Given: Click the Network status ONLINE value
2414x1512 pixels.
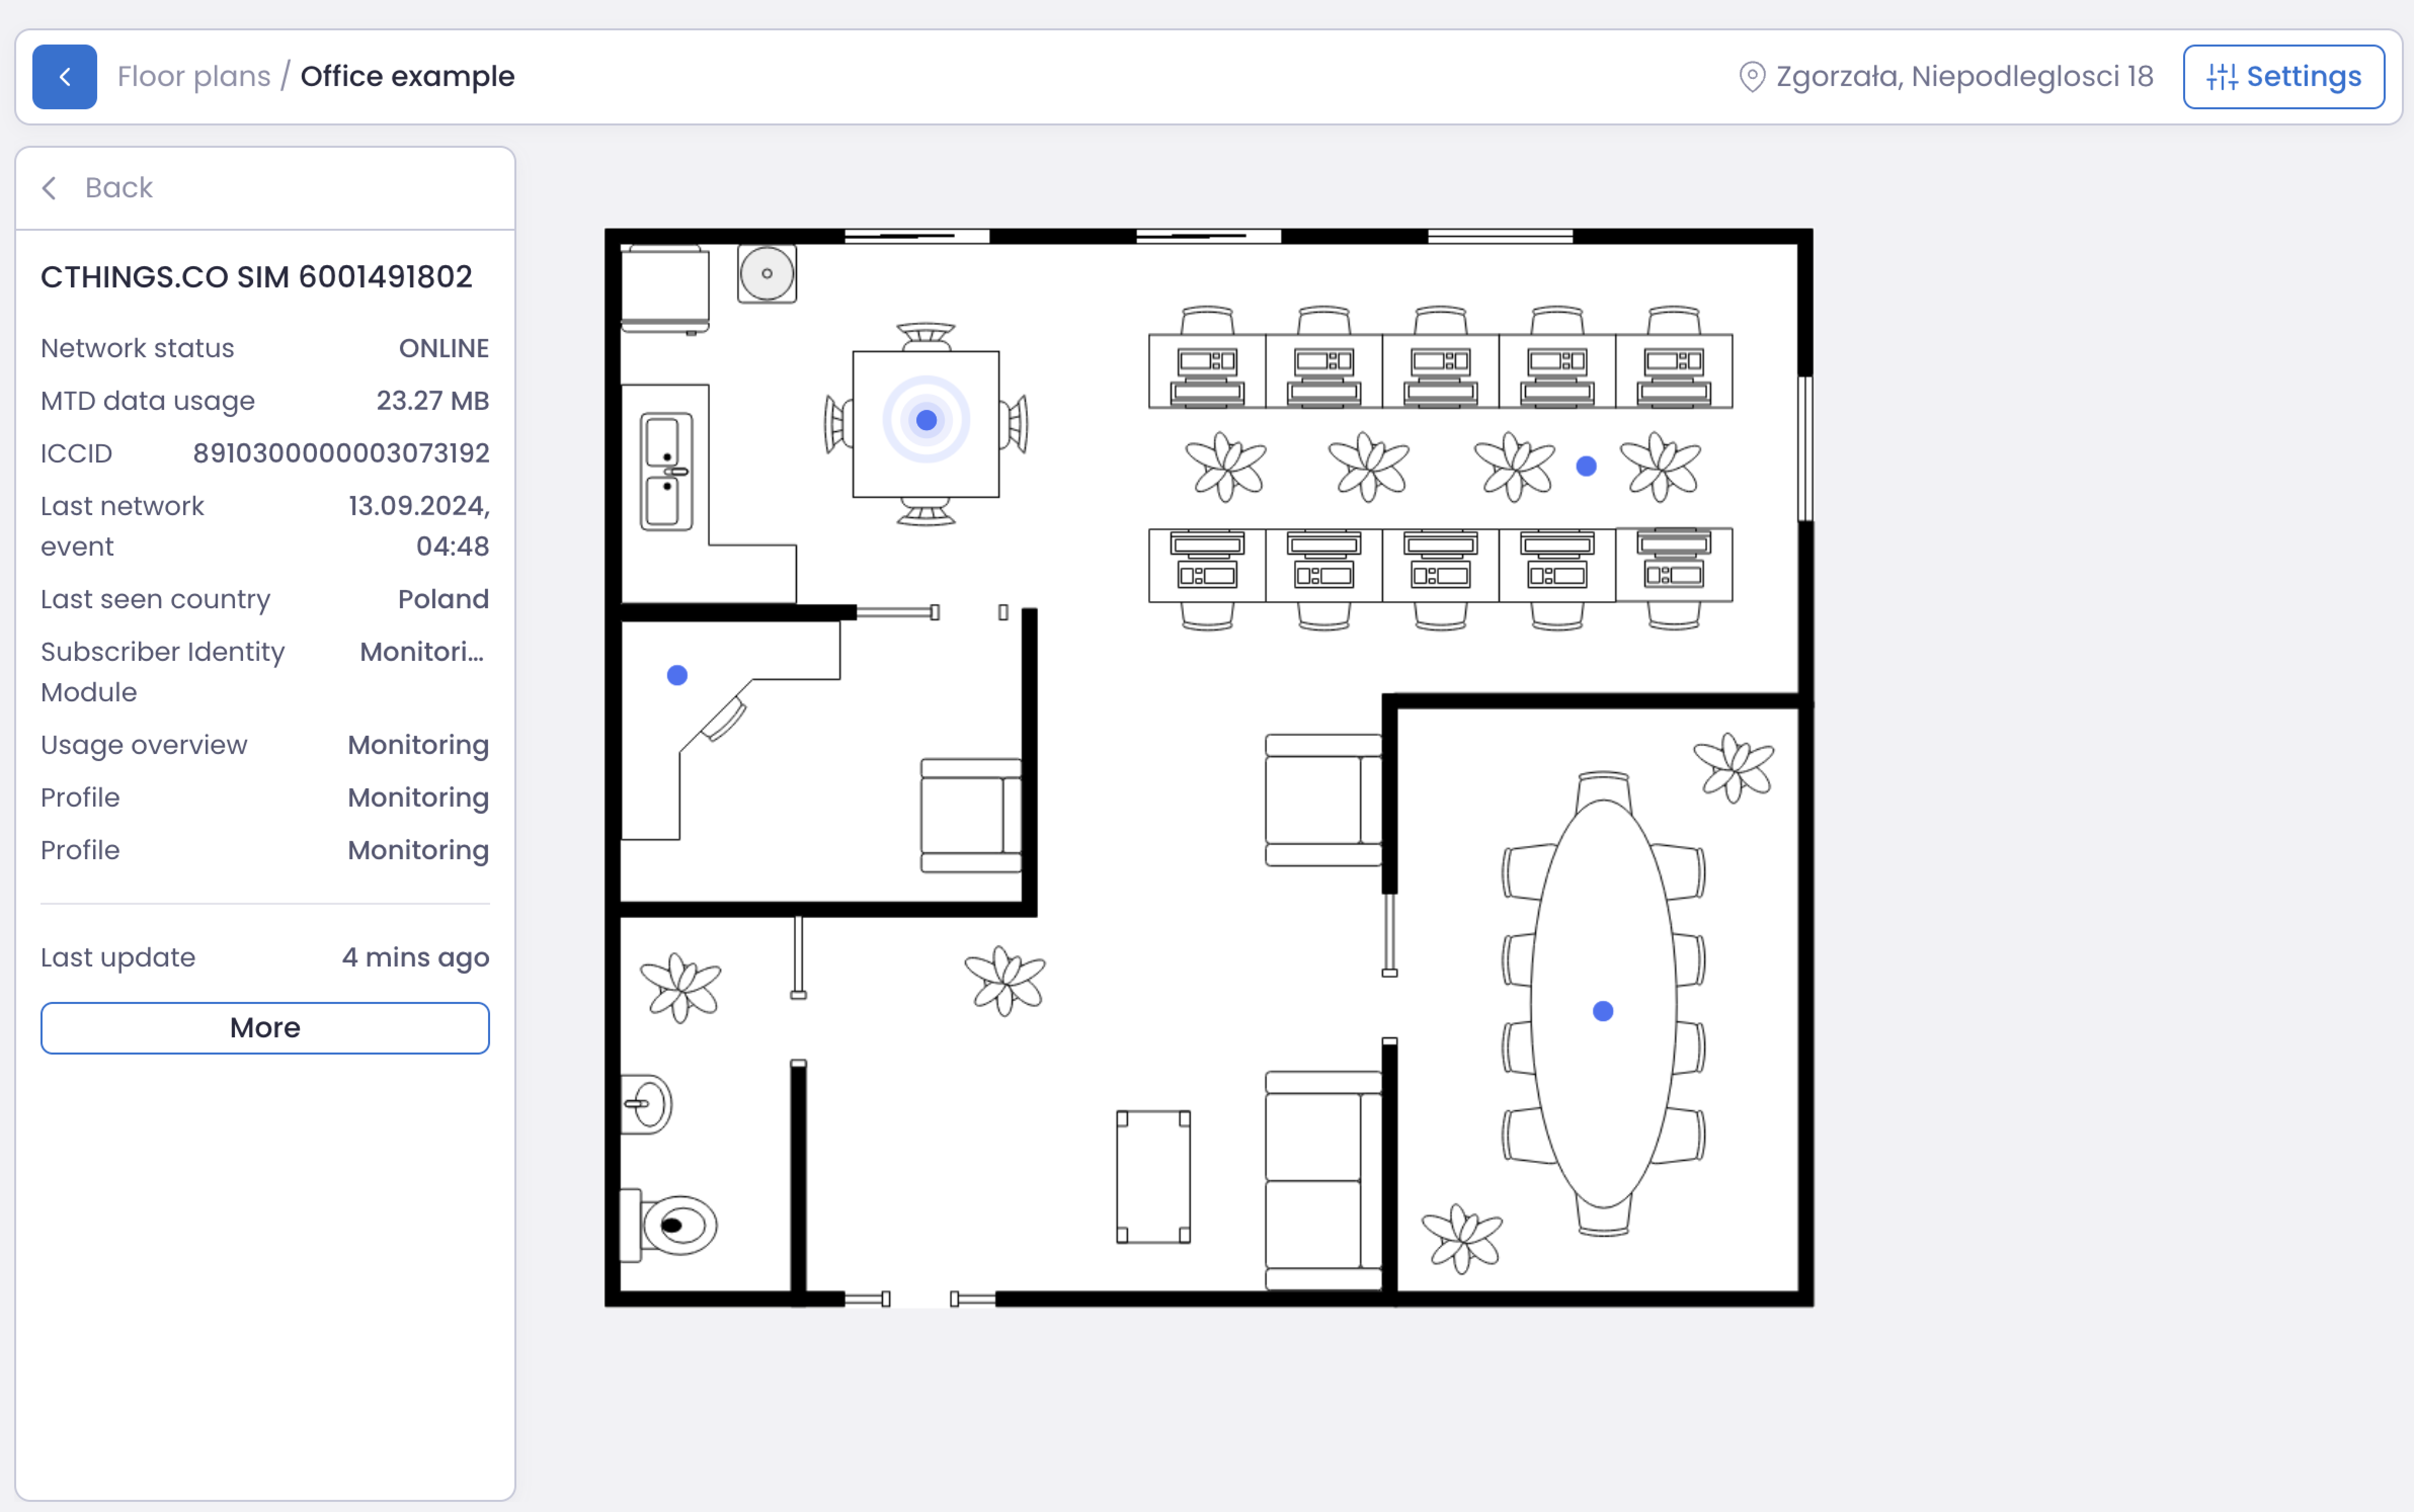Looking at the screenshot, I should tap(443, 348).
